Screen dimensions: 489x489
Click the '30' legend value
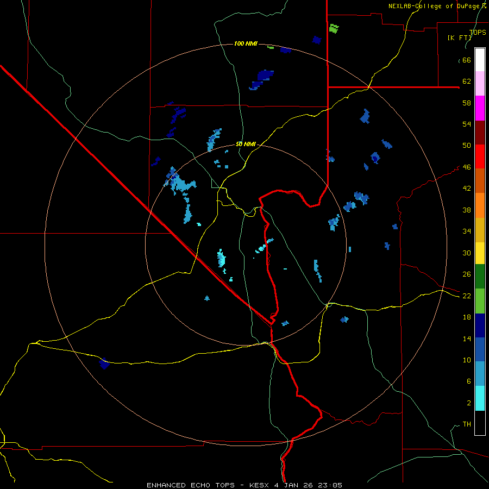click(x=467, y=253)
